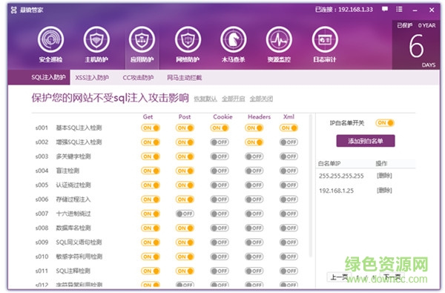This screenshot has width=445, height=293.
Task: Toggle s003 Post switch
Action: [185, 157]
